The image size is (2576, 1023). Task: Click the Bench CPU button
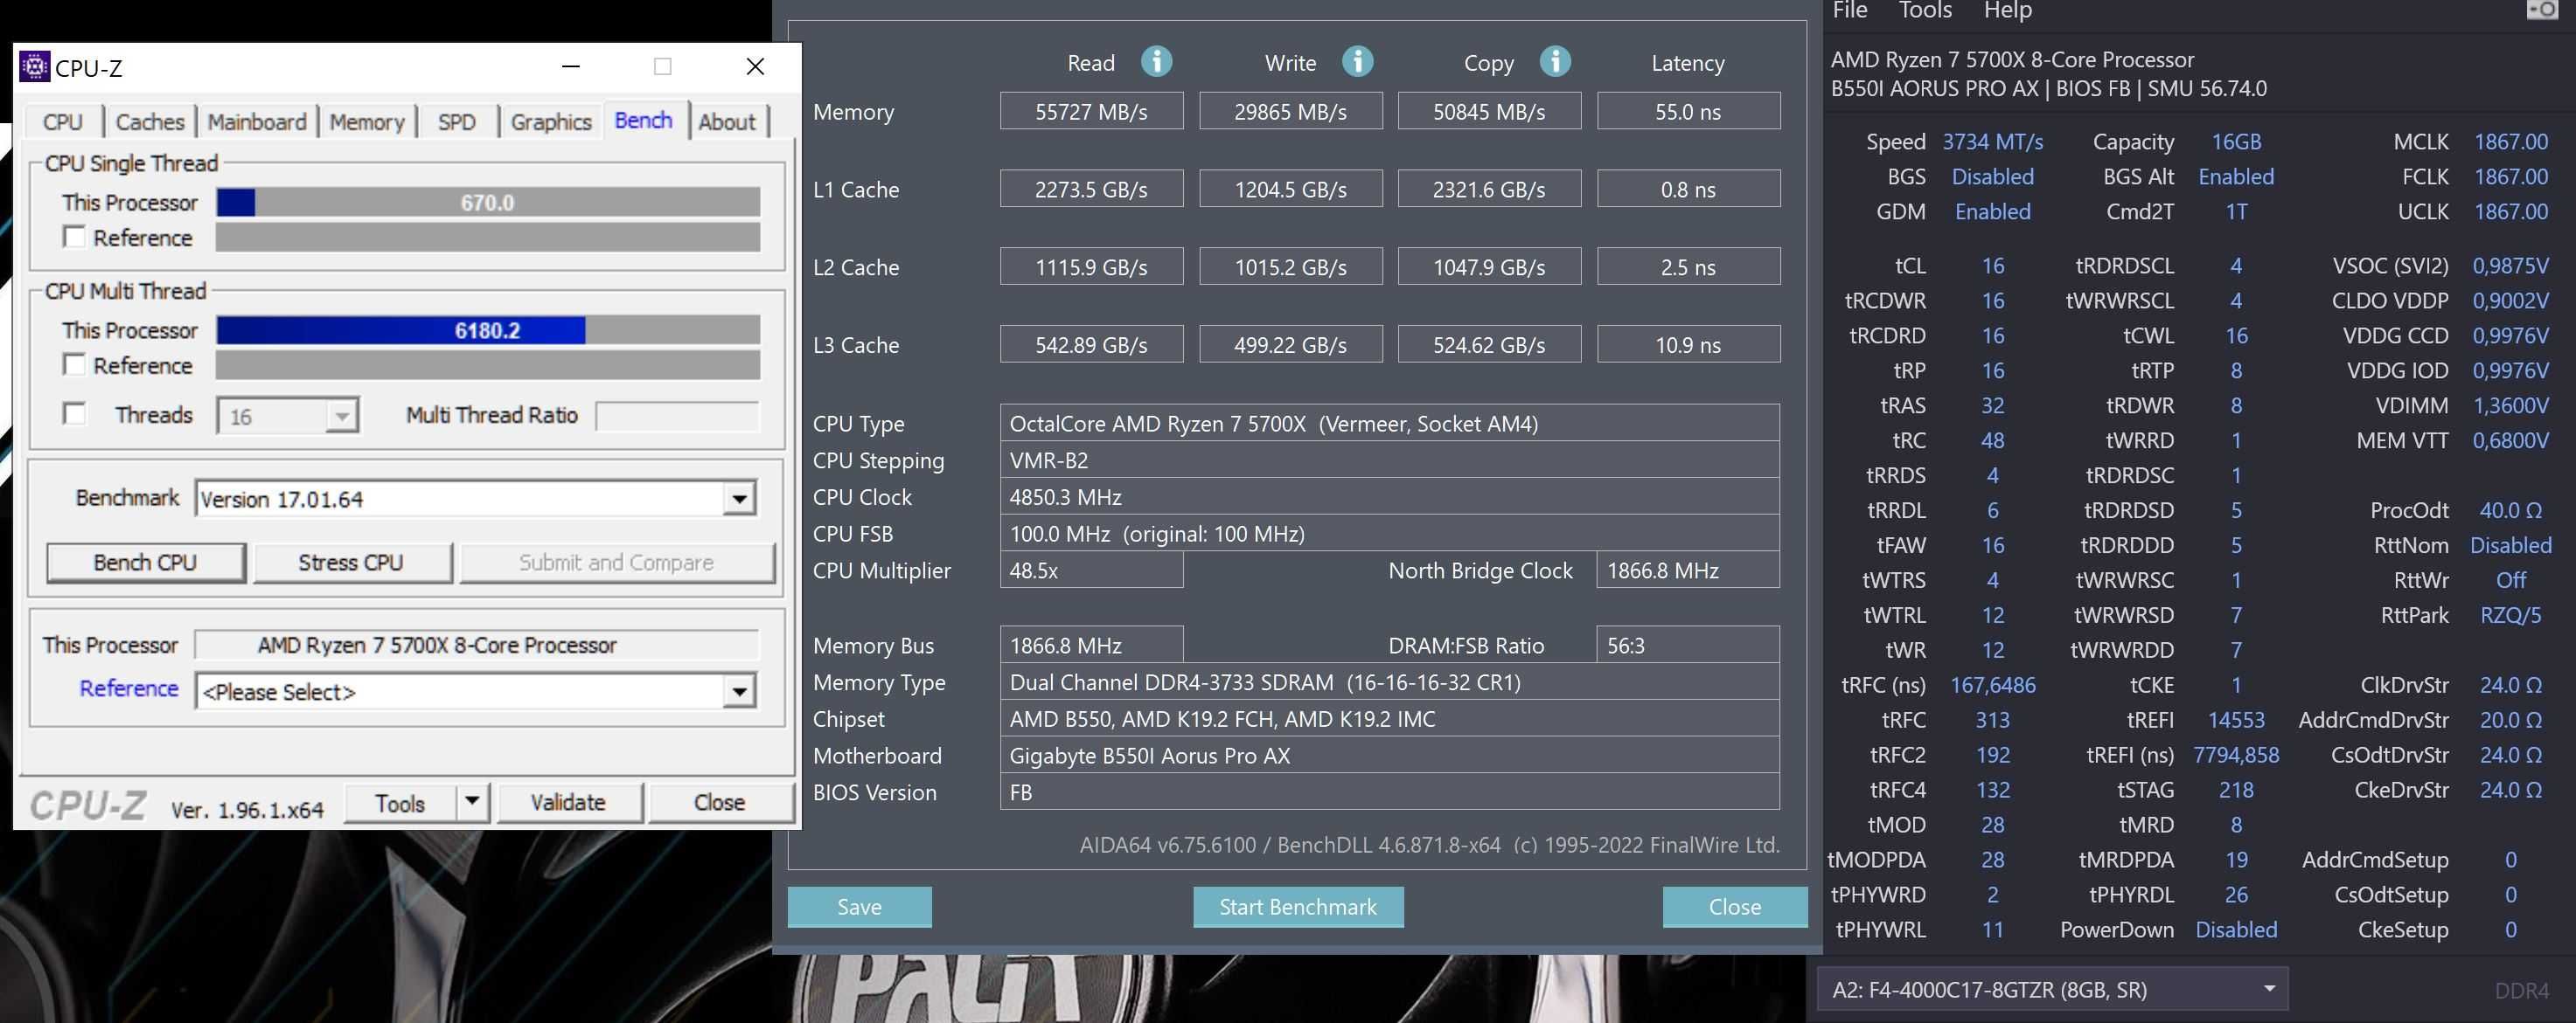(145, 563)
